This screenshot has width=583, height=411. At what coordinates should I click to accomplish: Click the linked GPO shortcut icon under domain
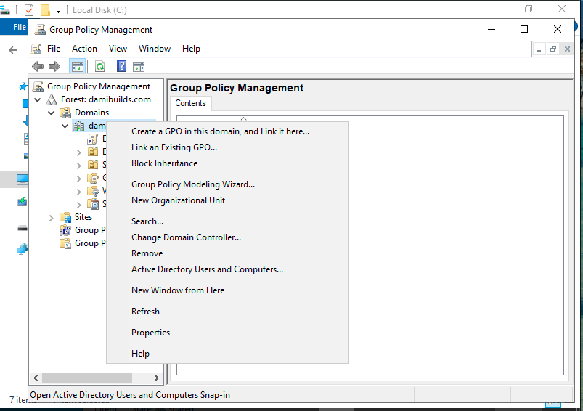coord(93,139)
